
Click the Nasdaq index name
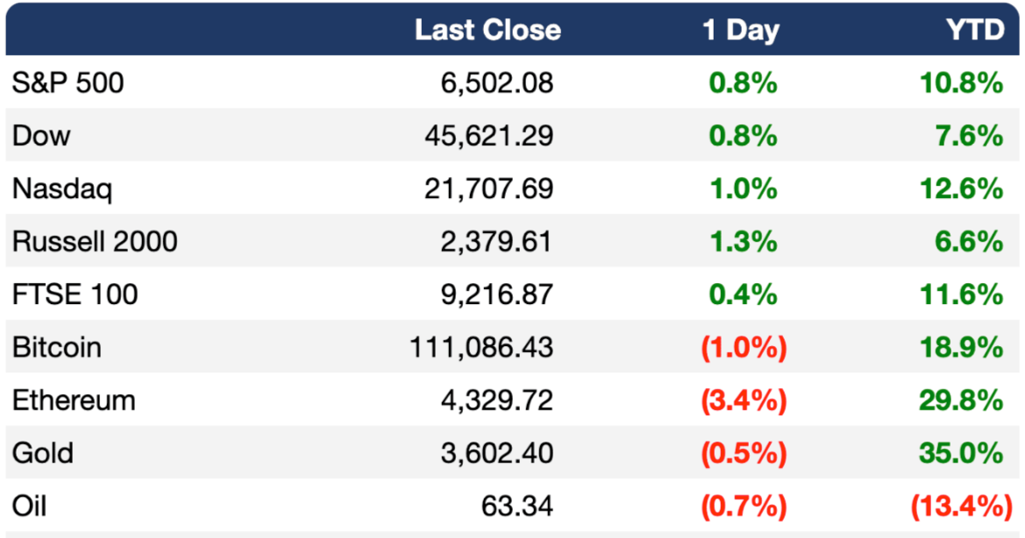pos(62,189)
